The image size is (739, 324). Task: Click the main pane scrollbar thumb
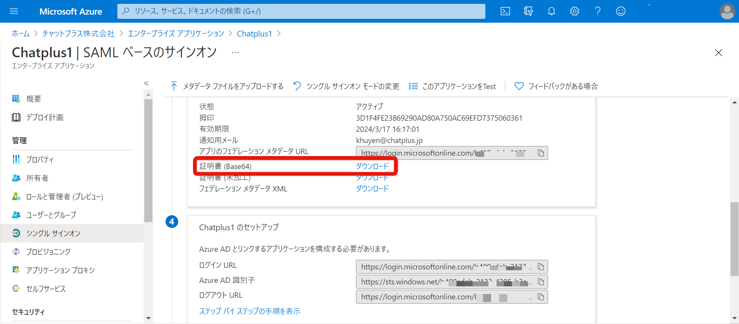(734, 239)
